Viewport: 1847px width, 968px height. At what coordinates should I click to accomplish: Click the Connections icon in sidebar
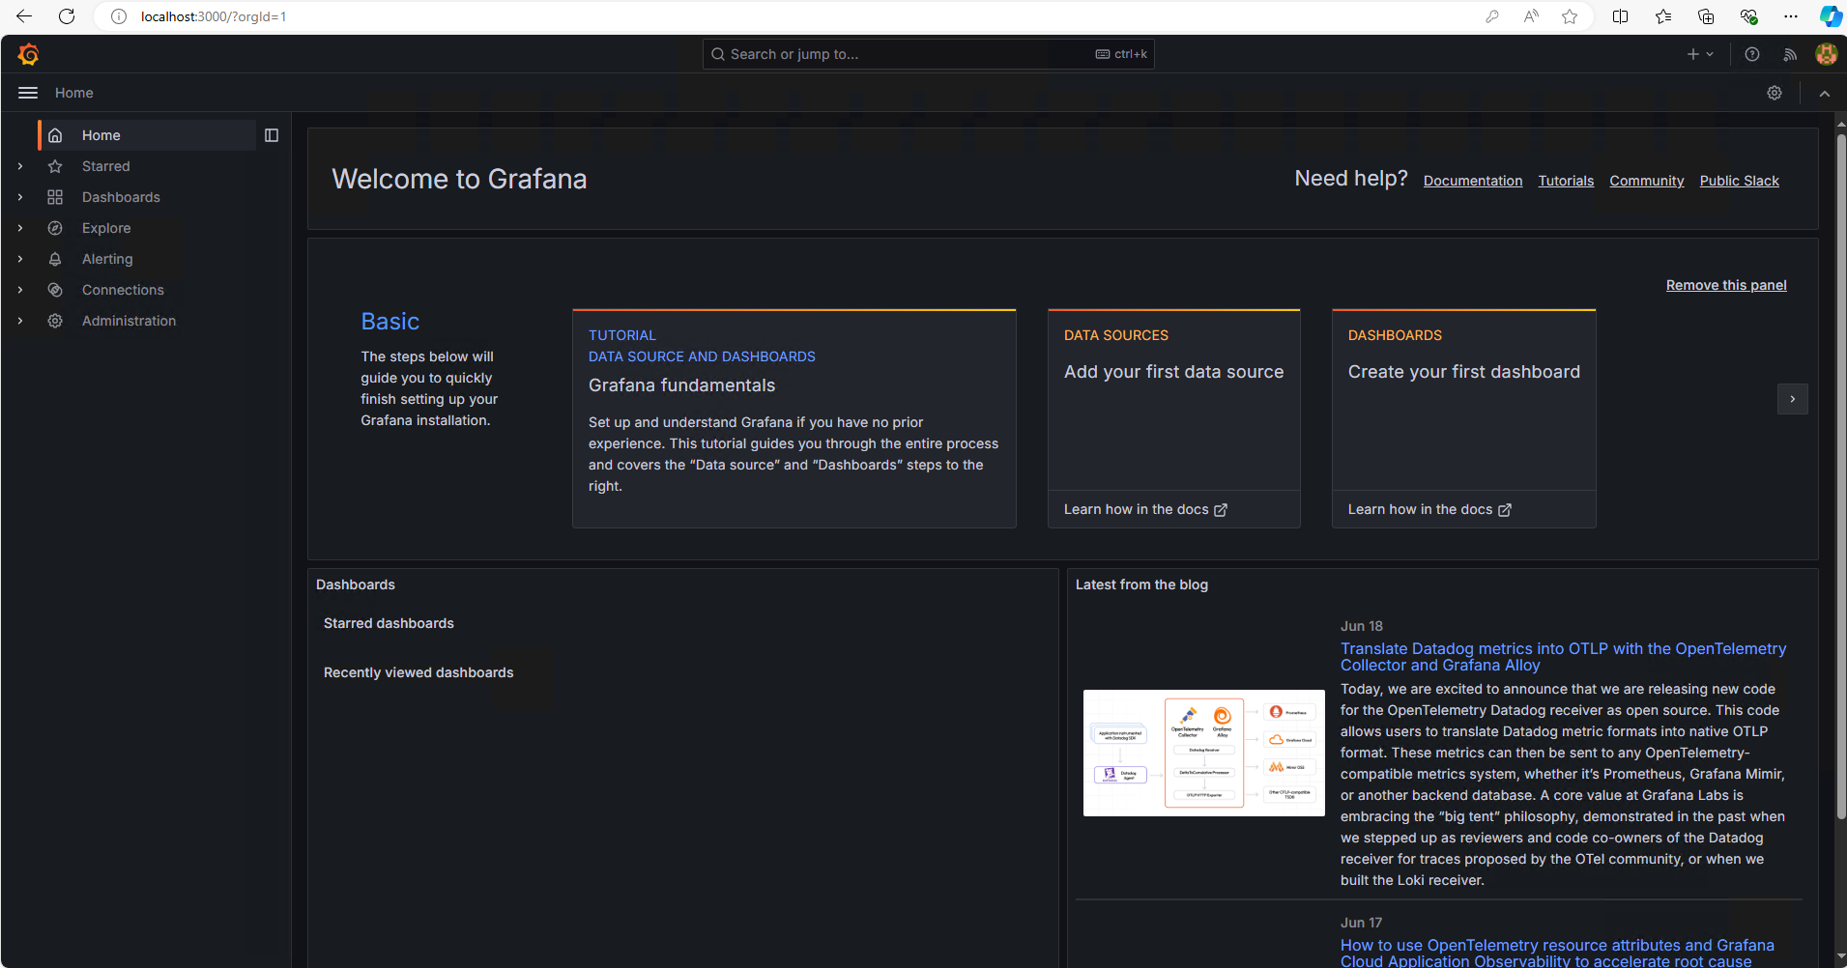click(x=55, y=290)
